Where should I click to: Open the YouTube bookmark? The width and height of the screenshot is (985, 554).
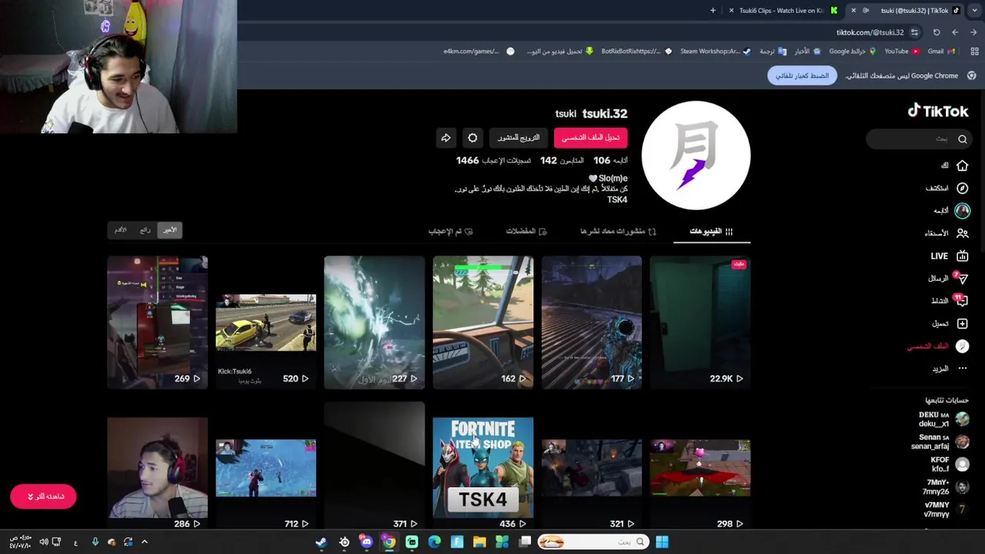[x=901, y=52]
